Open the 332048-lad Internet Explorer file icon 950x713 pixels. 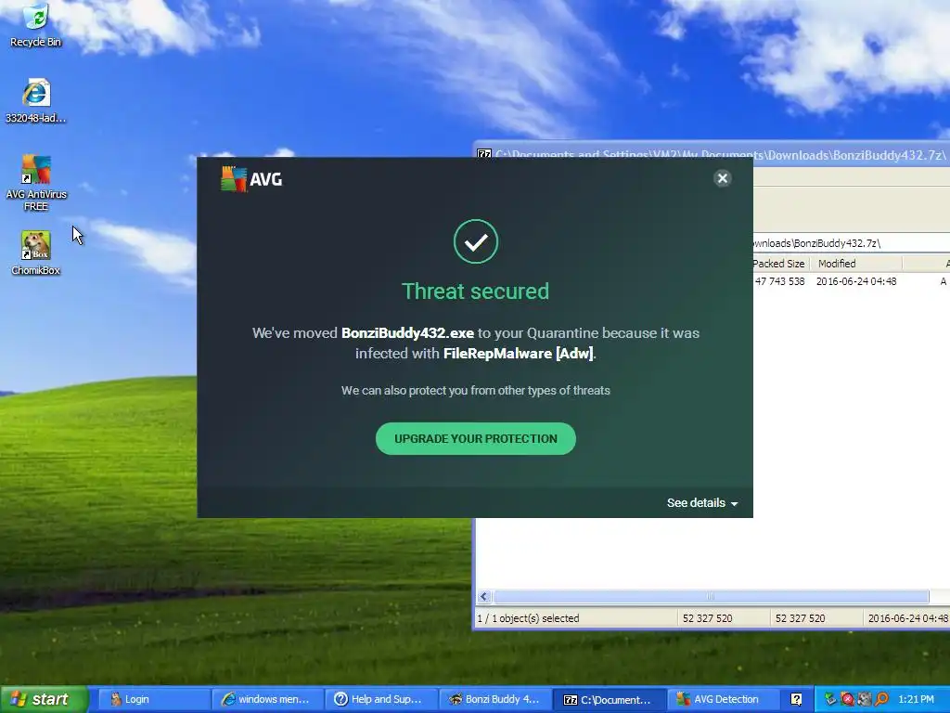coord(36,100)
